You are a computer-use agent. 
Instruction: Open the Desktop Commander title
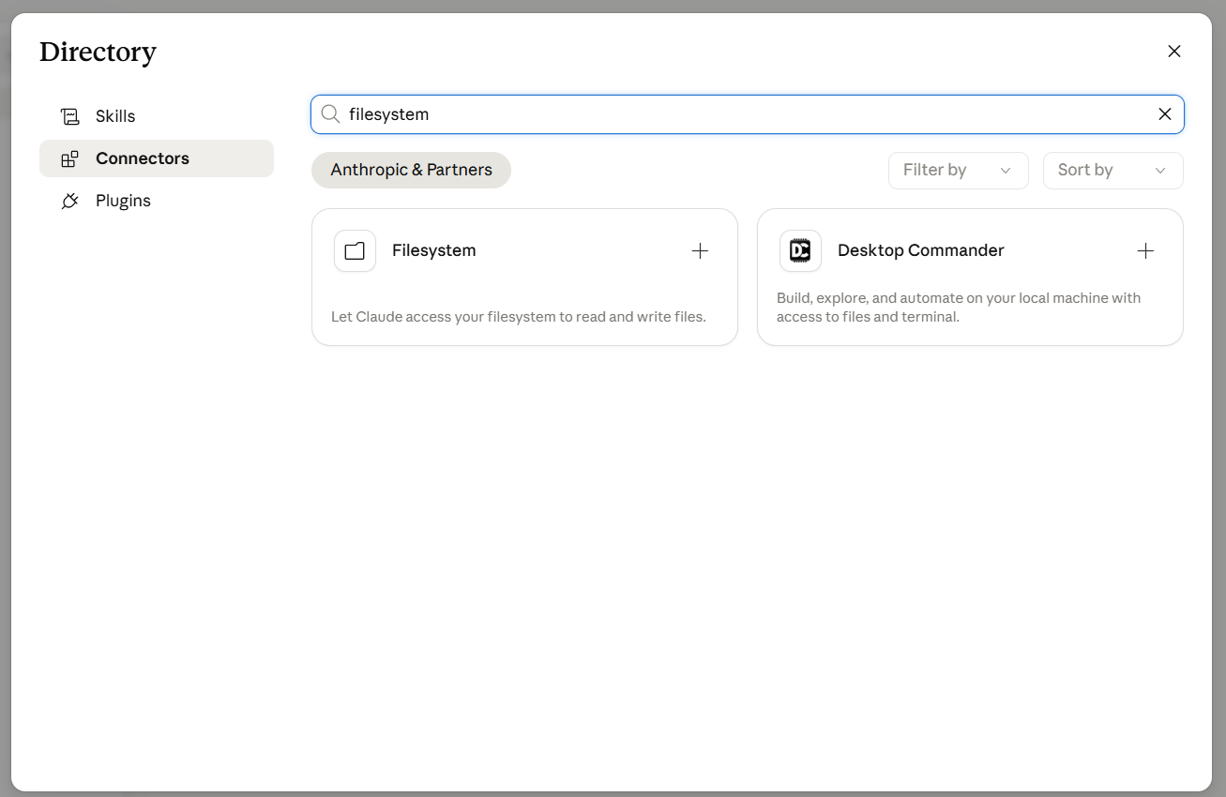920,250
